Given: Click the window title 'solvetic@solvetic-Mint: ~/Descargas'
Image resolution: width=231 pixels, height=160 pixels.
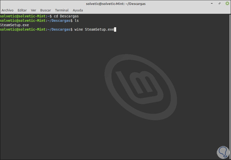Looking at the screenshot, I should (116, 4).
